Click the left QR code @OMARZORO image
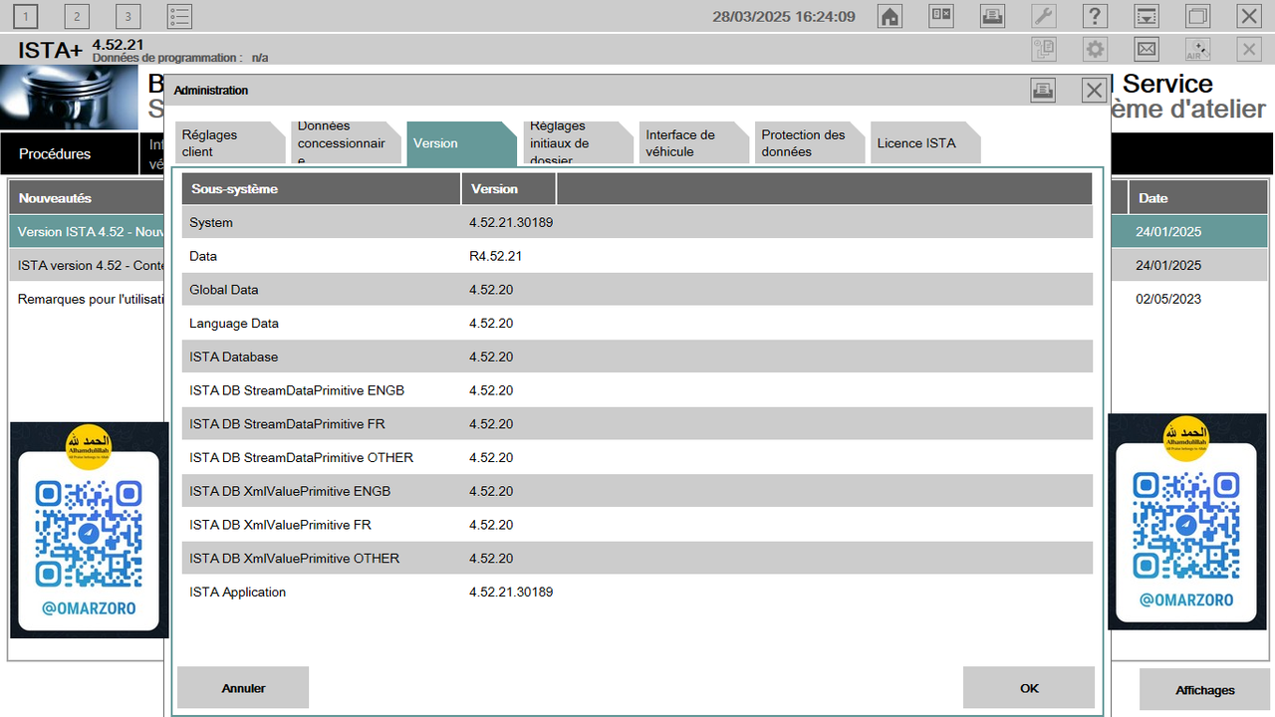The image size is (1275, 717). tap(88, 530)
